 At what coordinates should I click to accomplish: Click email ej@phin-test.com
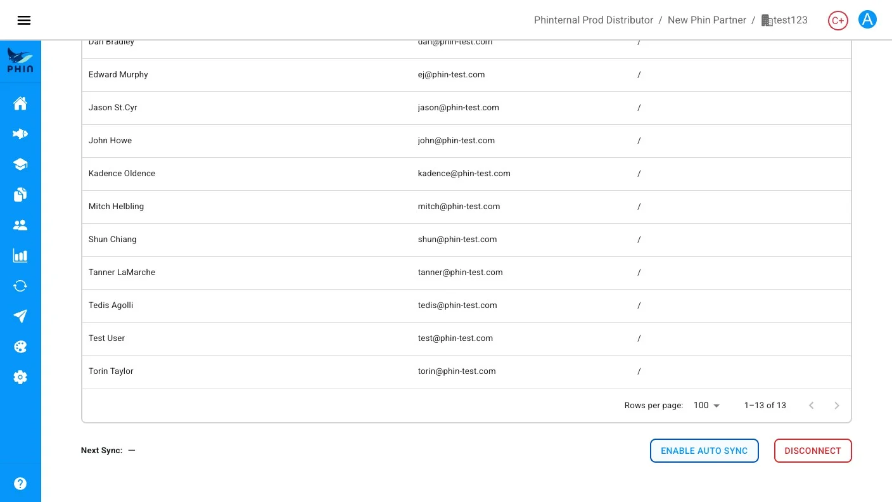[451, 75]
